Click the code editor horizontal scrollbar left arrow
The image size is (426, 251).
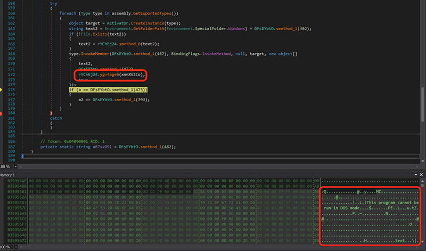[21, 166]
